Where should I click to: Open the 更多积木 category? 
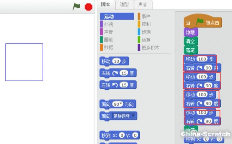pos(150,48)
